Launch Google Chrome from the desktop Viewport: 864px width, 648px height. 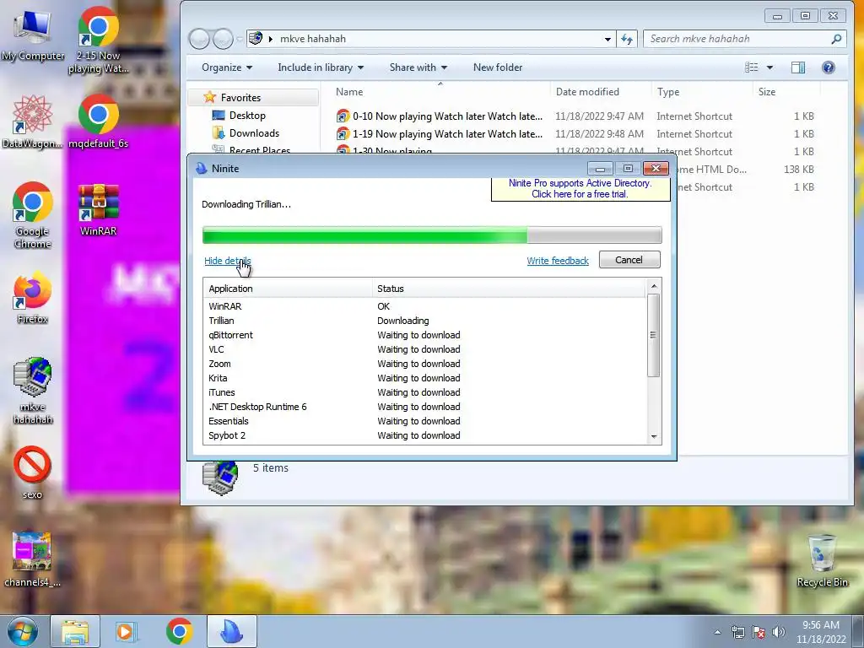[x=33, y=215]
